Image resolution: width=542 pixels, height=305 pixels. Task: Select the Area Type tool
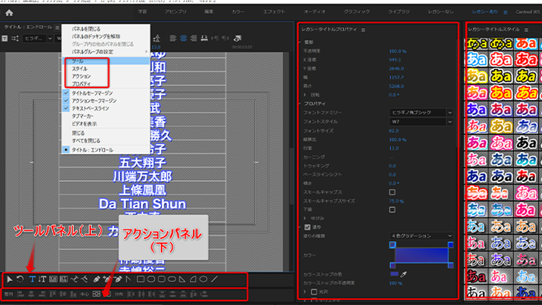(53, 279)
